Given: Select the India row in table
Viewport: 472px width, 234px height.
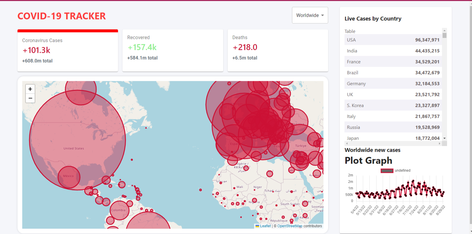Looking at the screenshot, I should (393, 51).
